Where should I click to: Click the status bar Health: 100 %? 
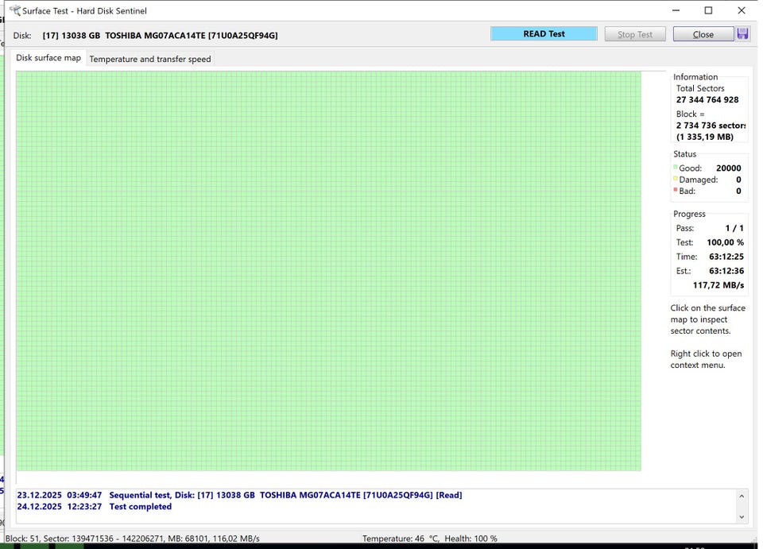point(471,539)
